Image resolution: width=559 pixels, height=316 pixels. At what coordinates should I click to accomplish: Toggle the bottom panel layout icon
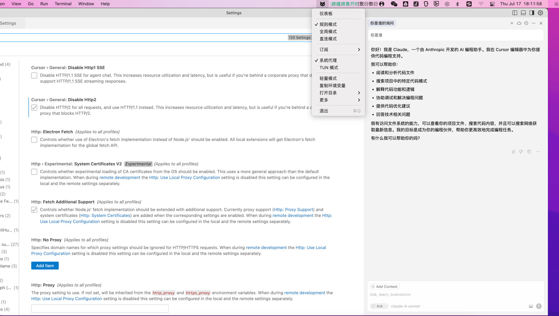pyautogui.click(x=523, y=13)
